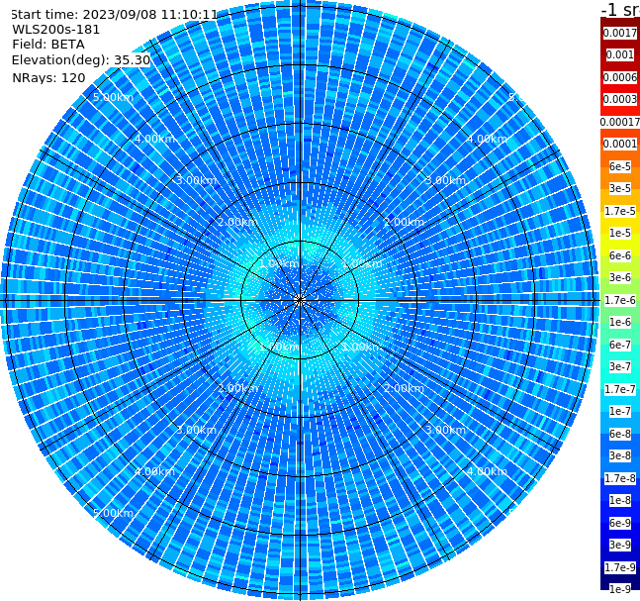The height and width of the screenshot is (601, 640).
Task: Select the 4.00km range label in upper-left quadrant
Action: tap(154, 139)
